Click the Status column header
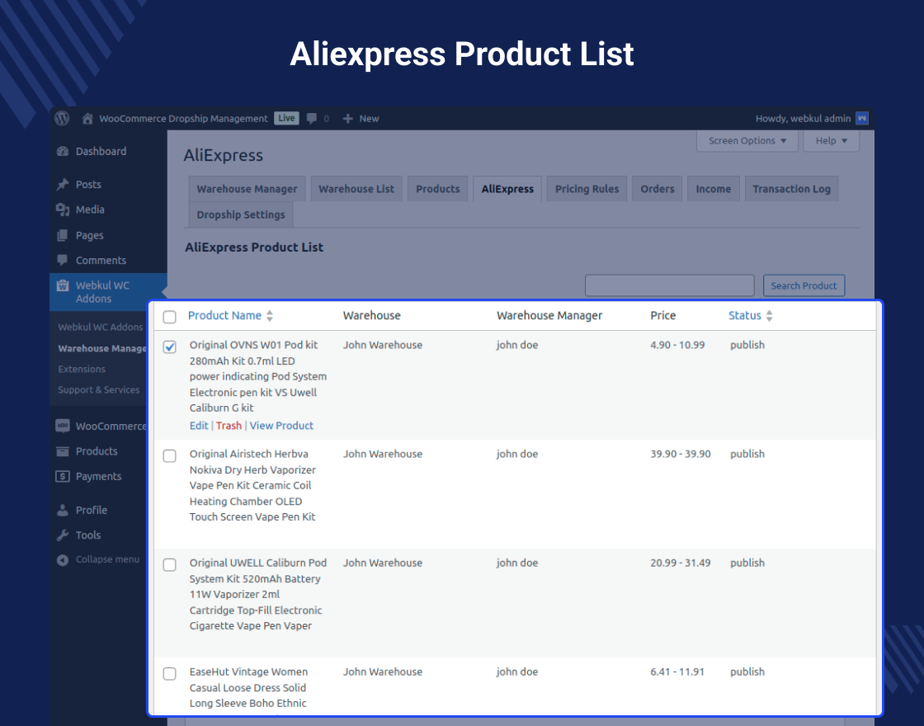The height and width of the screenshot is (726, 924). pos(745,315)
